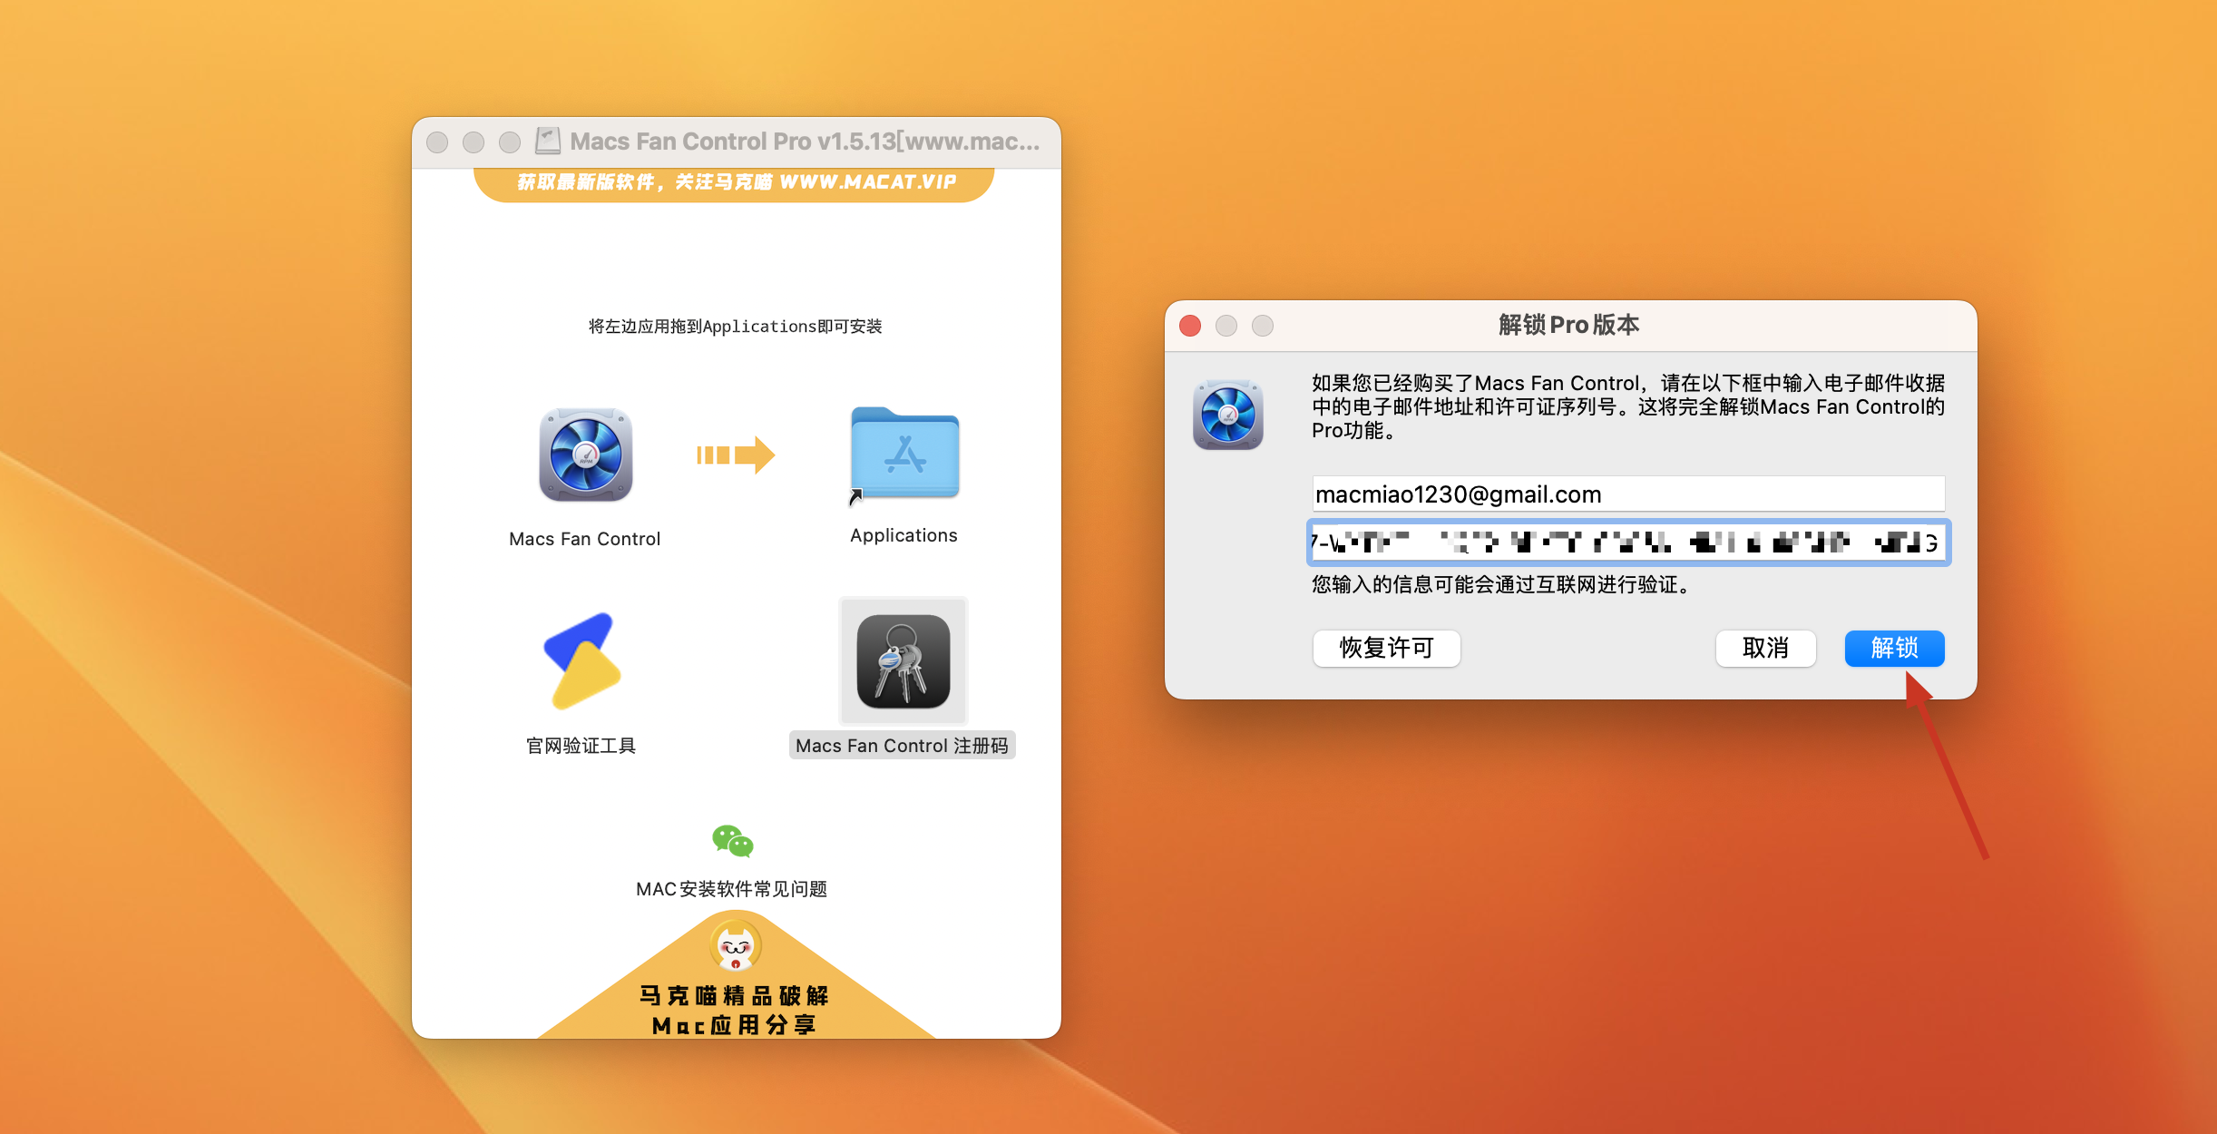The width and height of the screenshot is (2217, 1134).
Task: Click the orange drag arrow graphic
Action: (735, 455)
